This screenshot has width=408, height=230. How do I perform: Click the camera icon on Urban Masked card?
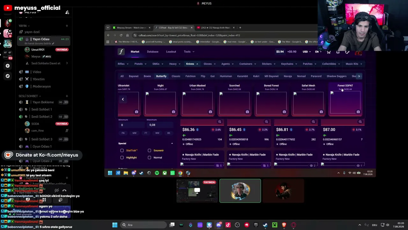point(210,112)
